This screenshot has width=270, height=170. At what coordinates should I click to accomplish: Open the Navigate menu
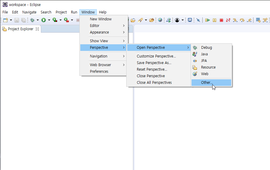tap(29, 12)
